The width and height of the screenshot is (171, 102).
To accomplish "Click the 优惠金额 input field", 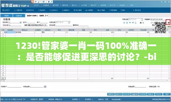I will pyautogui.click(x=141, y=87).
